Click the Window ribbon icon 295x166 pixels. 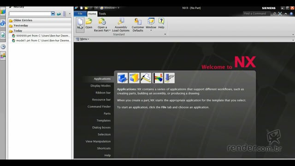151,21
